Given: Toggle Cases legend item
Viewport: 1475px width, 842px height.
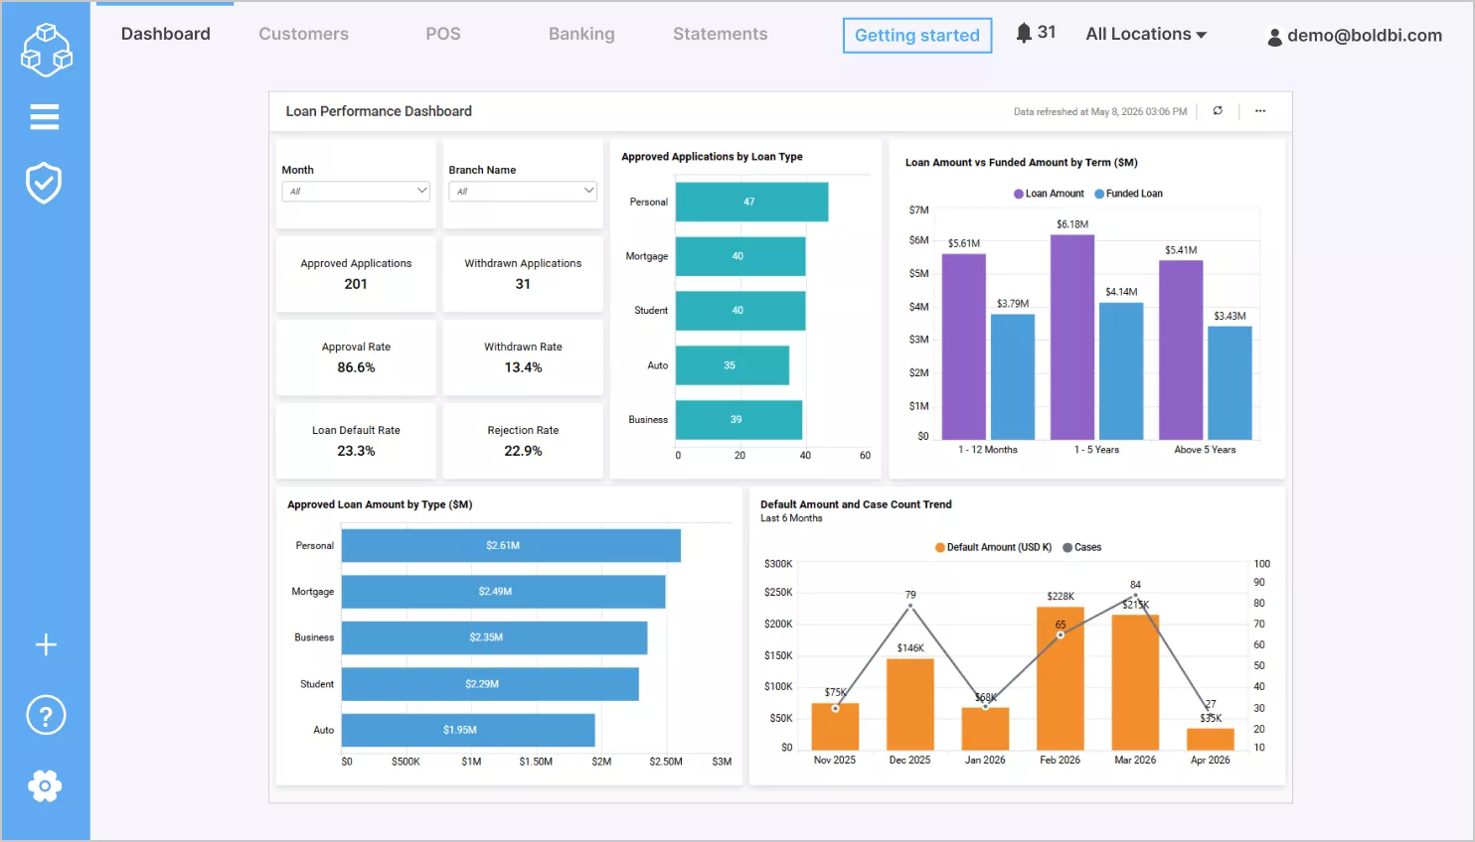Looking at the screenshot, I should point(1082,547).
